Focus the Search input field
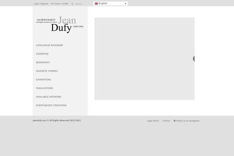 [82, 4]
